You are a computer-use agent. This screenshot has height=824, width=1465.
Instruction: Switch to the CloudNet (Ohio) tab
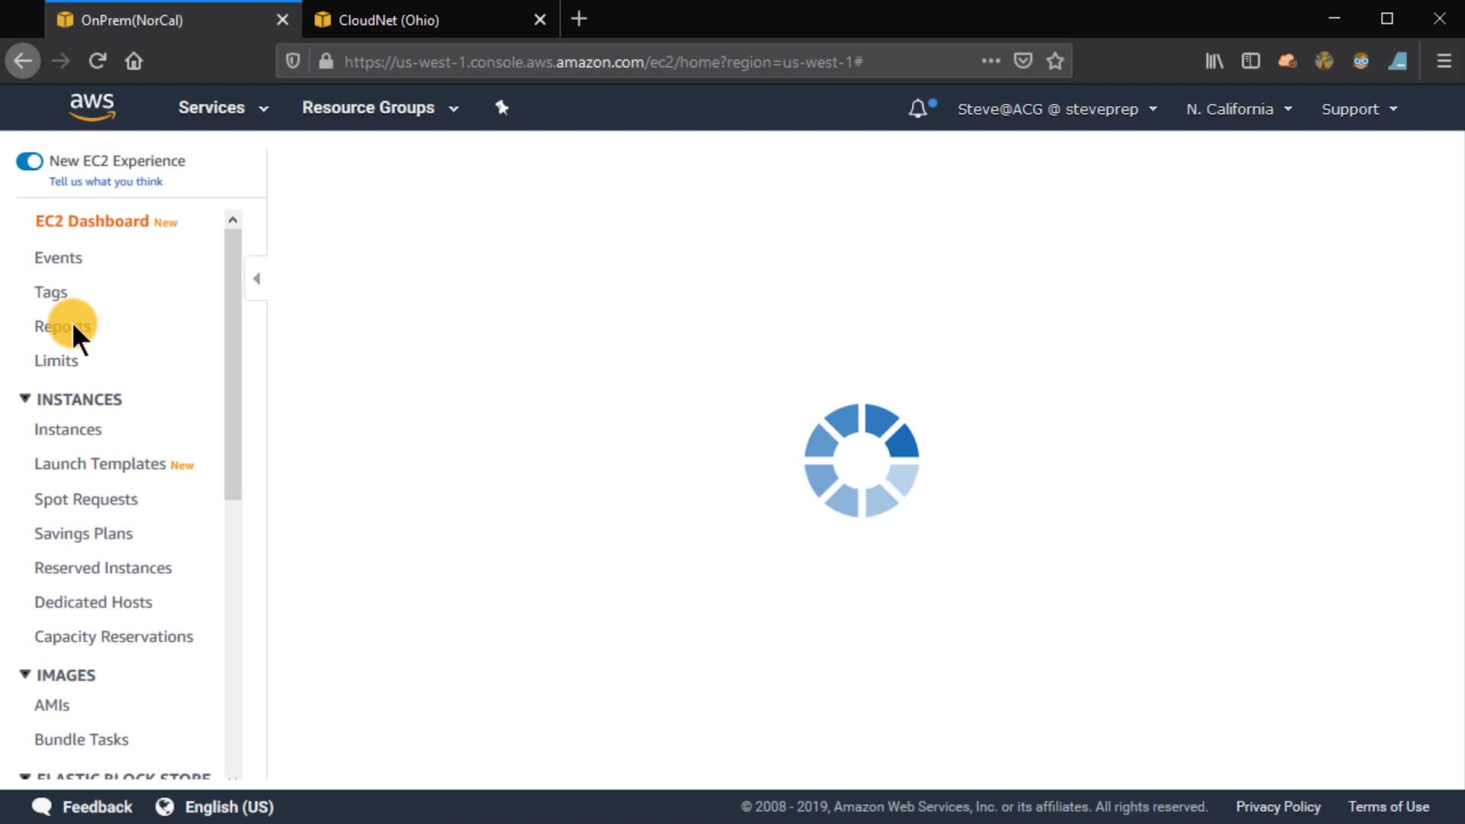point(389,20)
